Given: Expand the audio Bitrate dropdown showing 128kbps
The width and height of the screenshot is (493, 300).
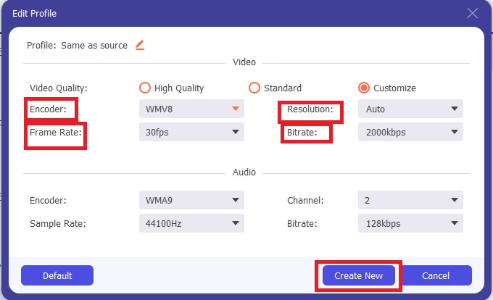Looking at the screenshot, I should pos(410,223).
